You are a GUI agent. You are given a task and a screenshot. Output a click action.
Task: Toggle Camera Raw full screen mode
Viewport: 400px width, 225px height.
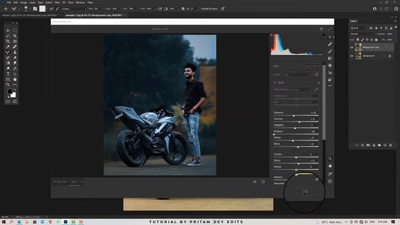click(x=330, y=29)
